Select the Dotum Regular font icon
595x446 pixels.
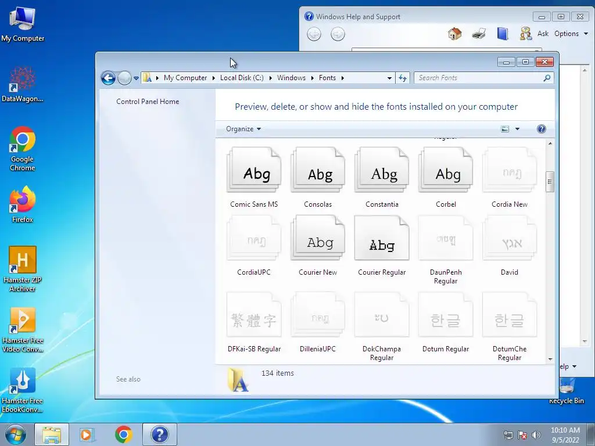click(x=446, y=314)
